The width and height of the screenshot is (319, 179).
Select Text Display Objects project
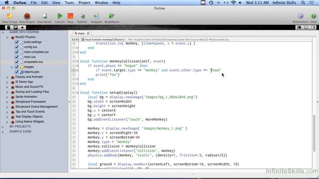pyautogui.click(x=29, y=117)
